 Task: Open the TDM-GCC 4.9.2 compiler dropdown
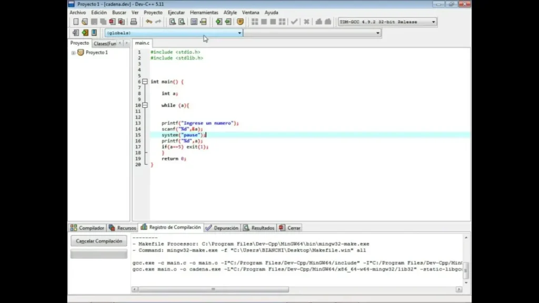point(433,22)
